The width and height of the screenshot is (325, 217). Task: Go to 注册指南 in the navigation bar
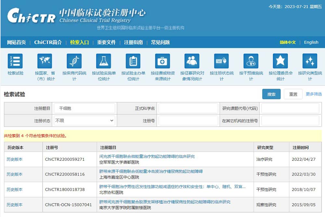(133, 43)
